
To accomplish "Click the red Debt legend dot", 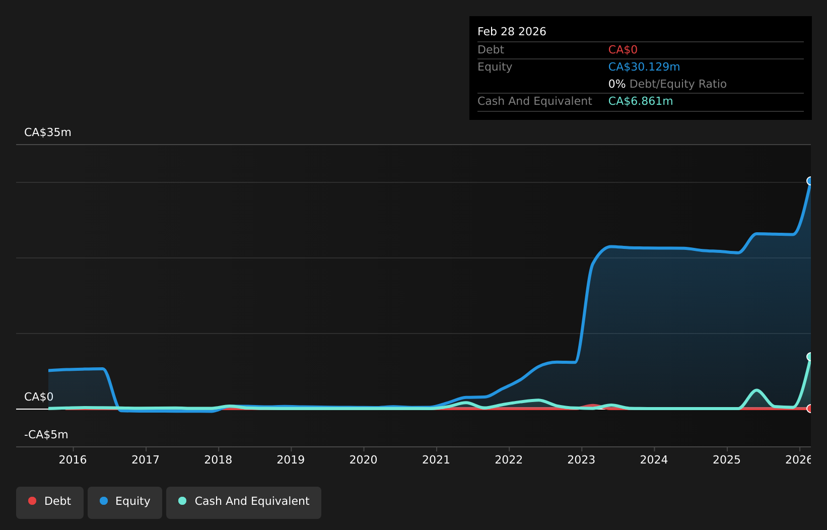I will (x=32, y=501).
